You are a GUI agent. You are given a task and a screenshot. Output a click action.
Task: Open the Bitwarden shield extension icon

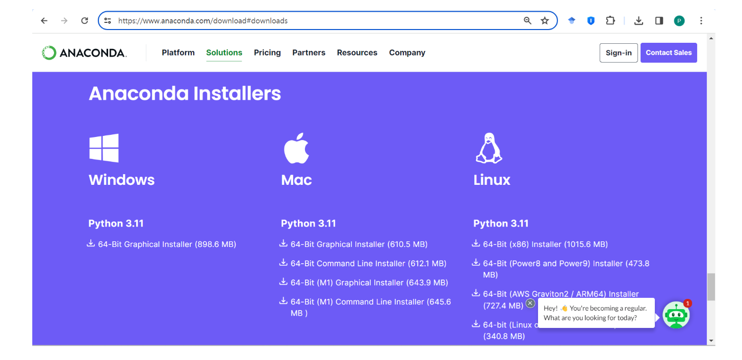point(591,21)
